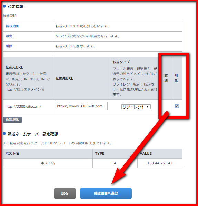Open the 設定 link in description table

tap(9, 36)
